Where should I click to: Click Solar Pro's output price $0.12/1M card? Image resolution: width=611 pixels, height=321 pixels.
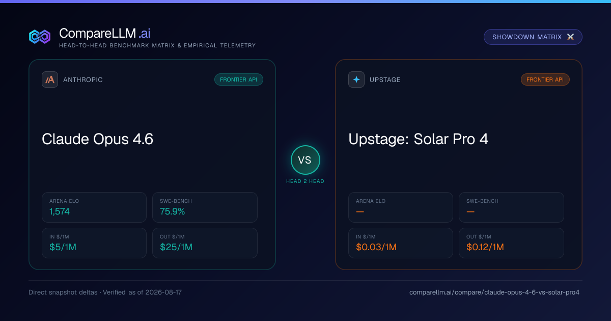click(x=511, y=243)
